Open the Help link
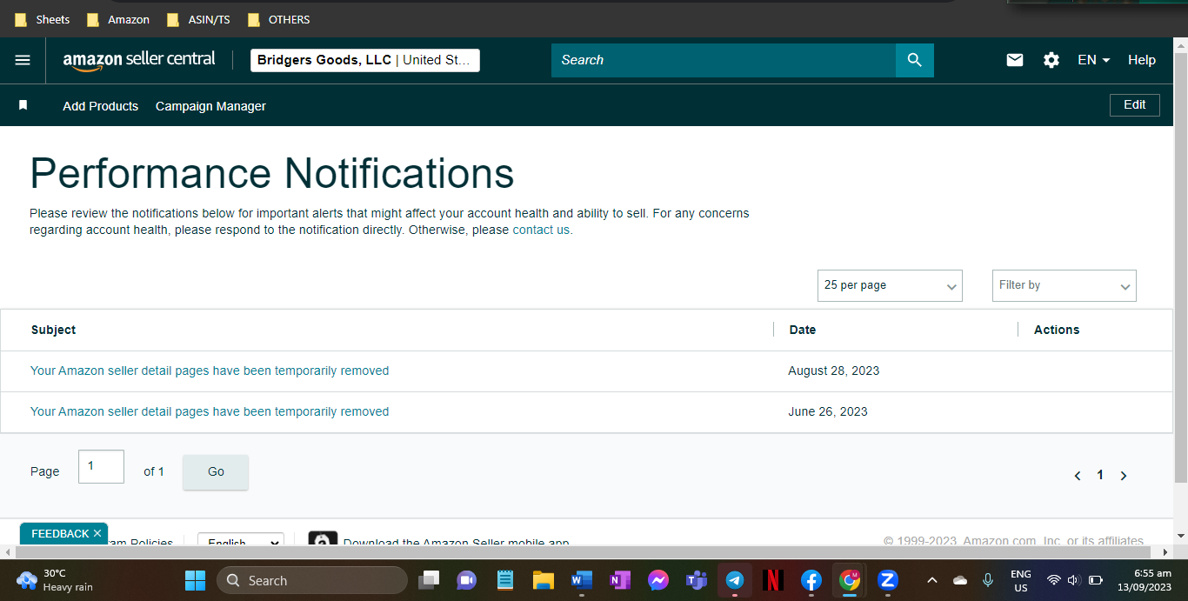 1142,60
